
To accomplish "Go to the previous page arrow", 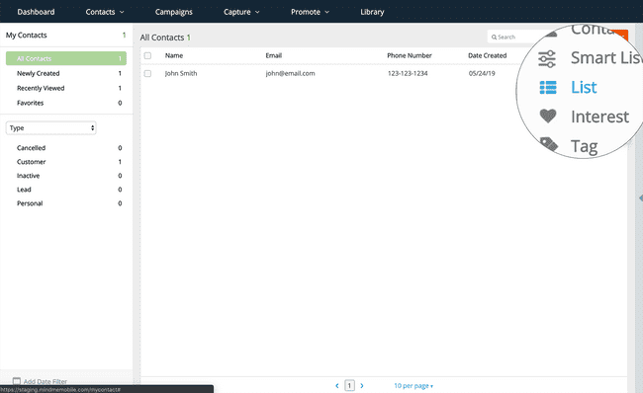I will (337, 386).
